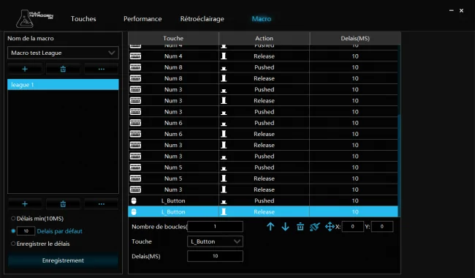Click Num 5 cell in Pushed row

173,168
